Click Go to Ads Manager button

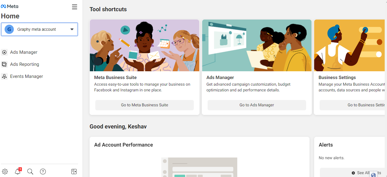point(257,105)
